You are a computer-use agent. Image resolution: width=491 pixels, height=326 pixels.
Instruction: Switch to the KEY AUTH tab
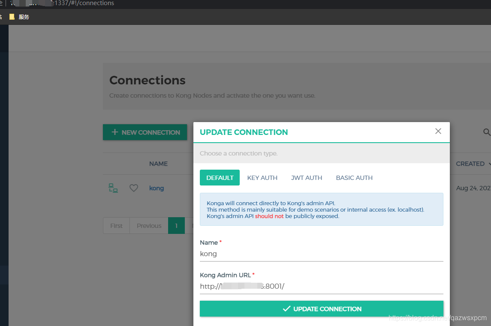262,178
